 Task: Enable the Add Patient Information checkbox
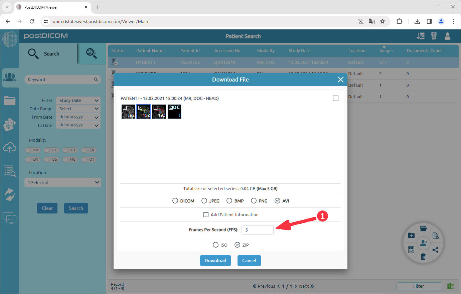[x=206, y=214]
